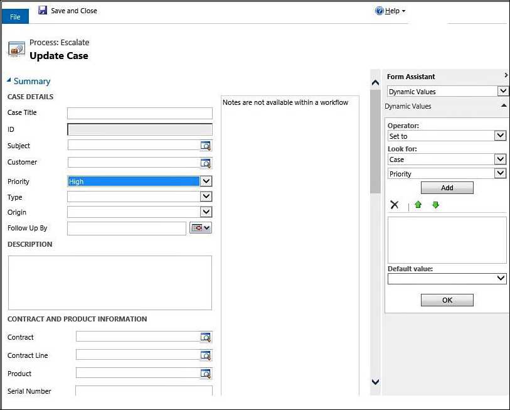
Task: Click the green move down arrow
Action: tap(435, 205)
